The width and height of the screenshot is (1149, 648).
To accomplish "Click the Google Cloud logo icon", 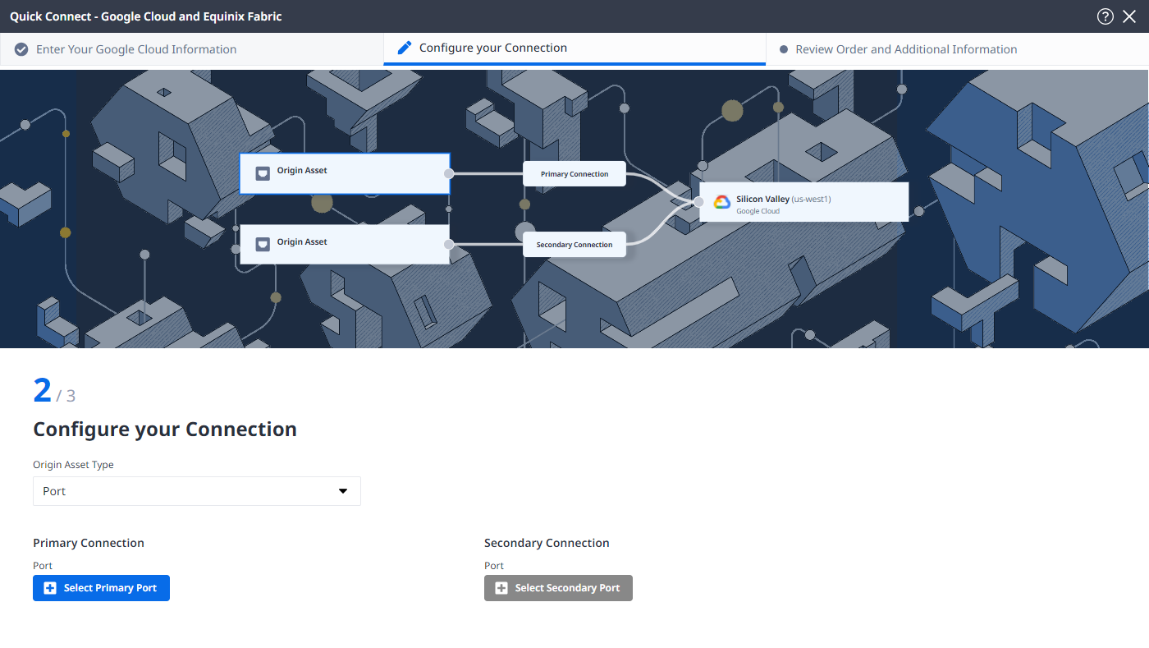I will coord(722,202).
